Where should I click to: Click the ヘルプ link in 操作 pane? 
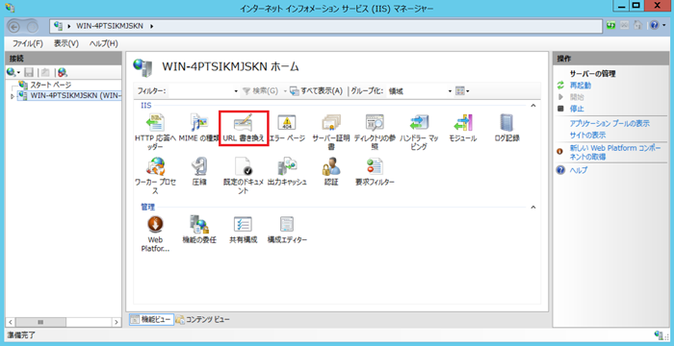pyautogui.click(x=579, y=170)
